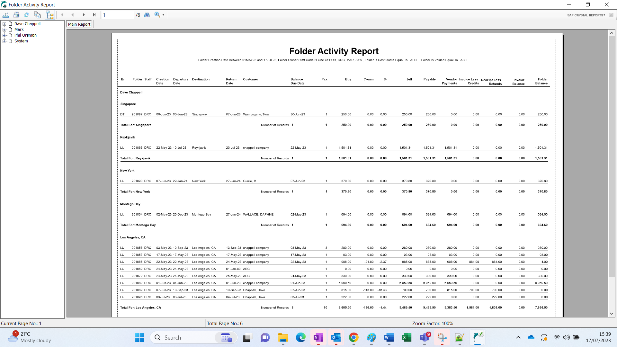617x347 pixels.
Task: Open the zoom level dropdown arrow
Action: [163, 15]
